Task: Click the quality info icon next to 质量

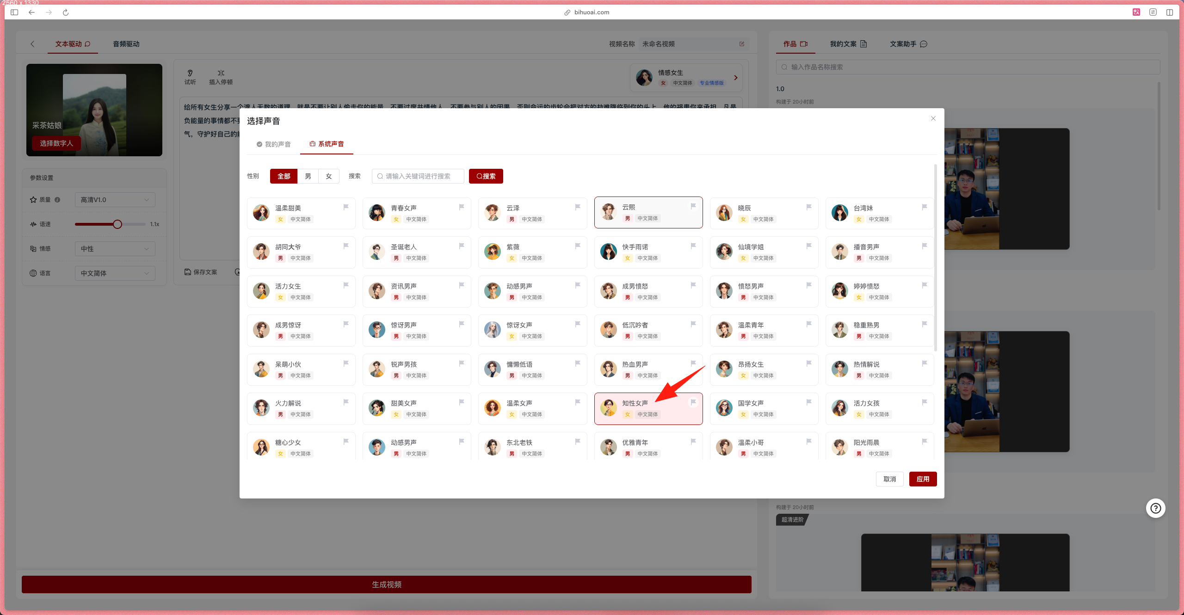Action: pyautogui.click(x=57, y=200)
